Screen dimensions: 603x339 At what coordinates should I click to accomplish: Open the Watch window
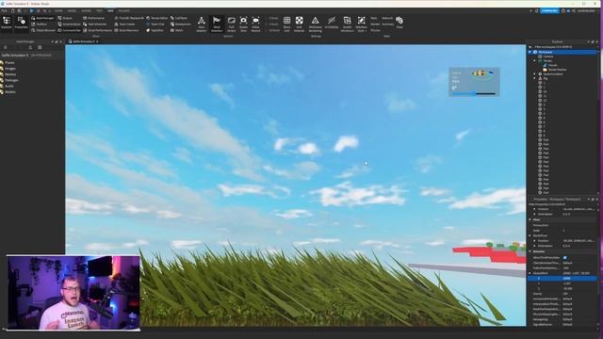(x=177, y=30)
